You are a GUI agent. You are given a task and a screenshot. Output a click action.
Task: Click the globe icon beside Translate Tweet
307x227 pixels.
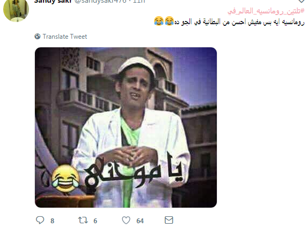tap(38, 36)
